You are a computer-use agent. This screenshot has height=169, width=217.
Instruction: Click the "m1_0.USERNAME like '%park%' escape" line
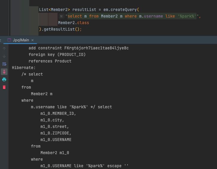tap(84, 166)
